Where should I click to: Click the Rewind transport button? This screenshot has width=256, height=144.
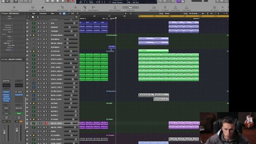pos(47,1)
